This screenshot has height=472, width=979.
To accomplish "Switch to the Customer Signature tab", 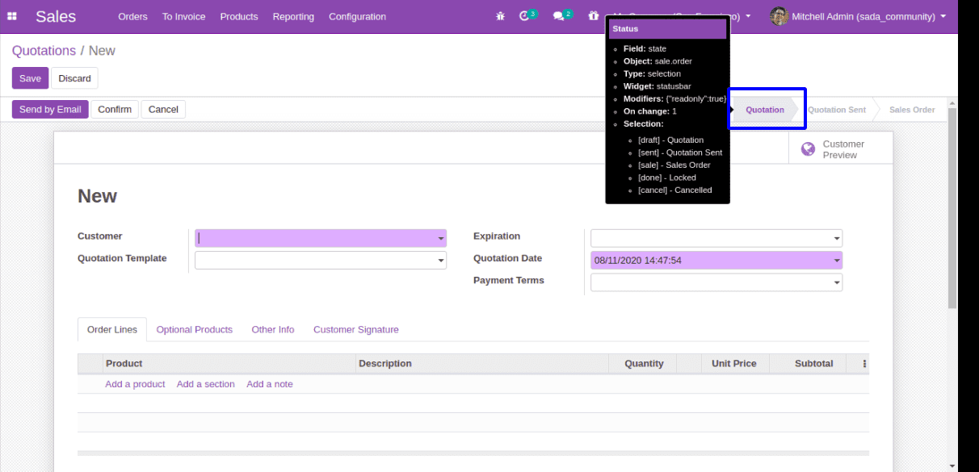I will pos(356,329).
